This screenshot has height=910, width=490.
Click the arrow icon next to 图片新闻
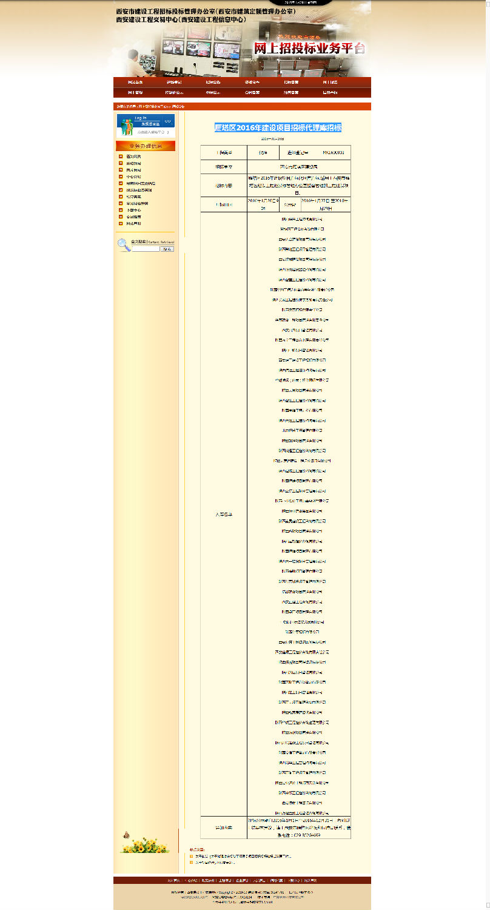(121, 169)
